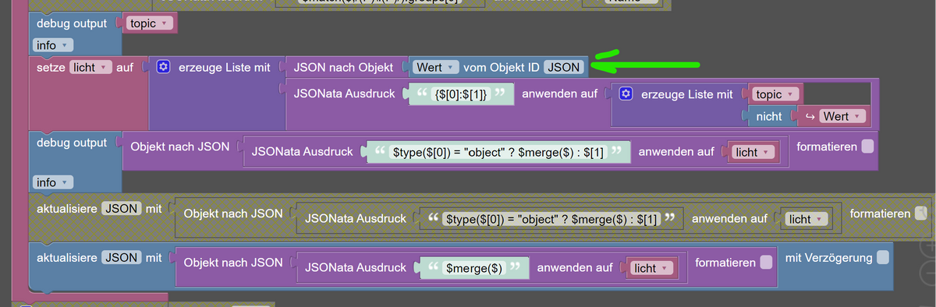
Task: Open info level dropdown below topic block
Action: tap(53, 45)
